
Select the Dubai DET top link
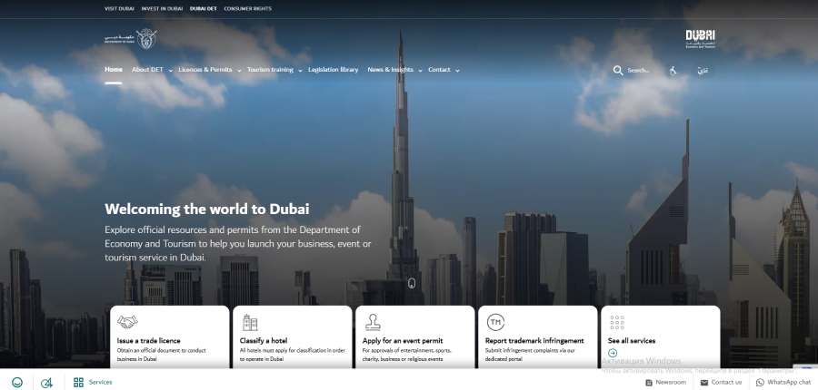204,9
